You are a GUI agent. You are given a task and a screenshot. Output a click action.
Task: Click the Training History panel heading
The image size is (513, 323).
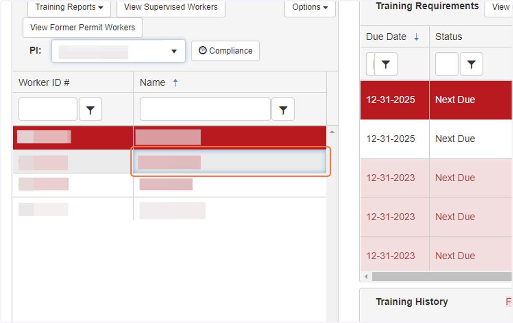[x=412, y=302]
